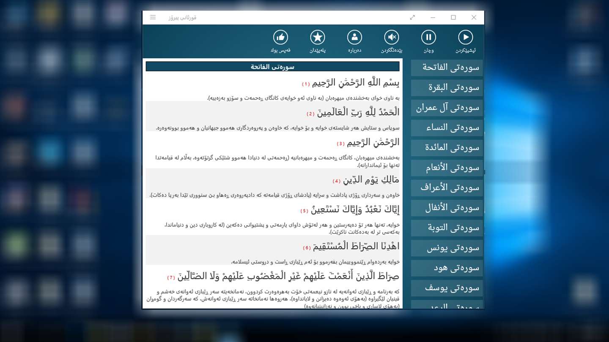Screen dimensions: 609x342
Task: Pause recitation with the وچان icon
Action: pos(428,37)
